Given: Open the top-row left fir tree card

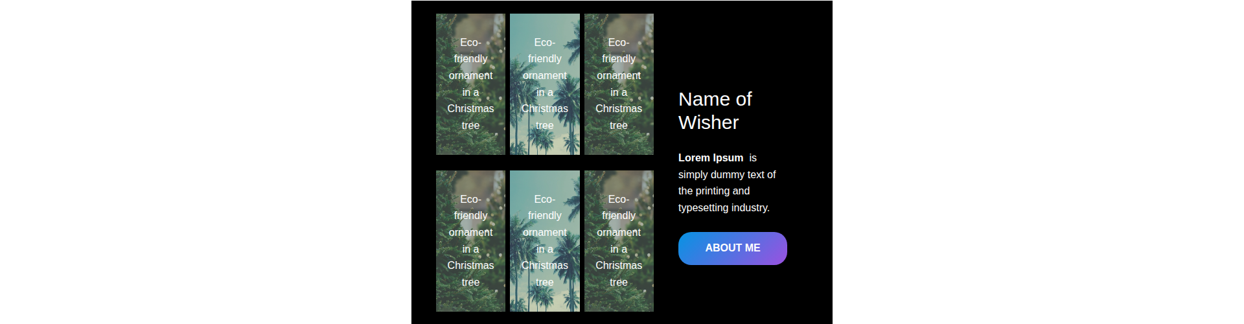Looking at the screenshot, I should 470,84.
